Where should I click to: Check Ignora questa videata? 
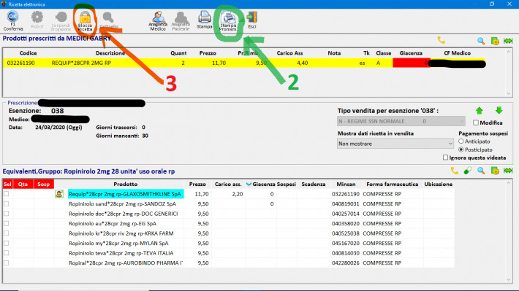445,158
